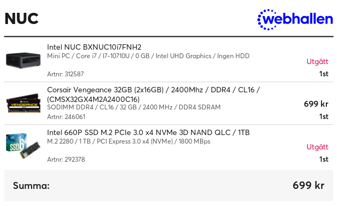This screenshot has height=206, width=337.
Task: Click the SODIMM DDR4 CL16 specification line
Action: 134,107
